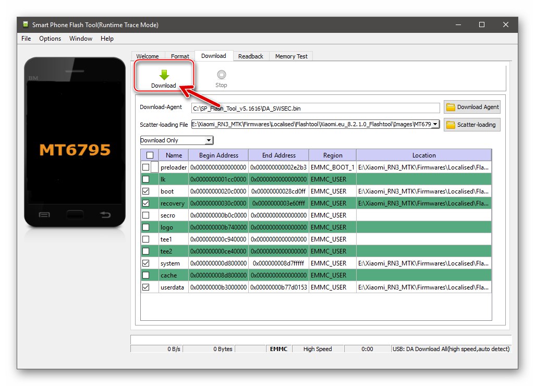The image size is (535, 386).
Task: Select the Download tab
Action: pyautogui.click(x=214, y=56)
